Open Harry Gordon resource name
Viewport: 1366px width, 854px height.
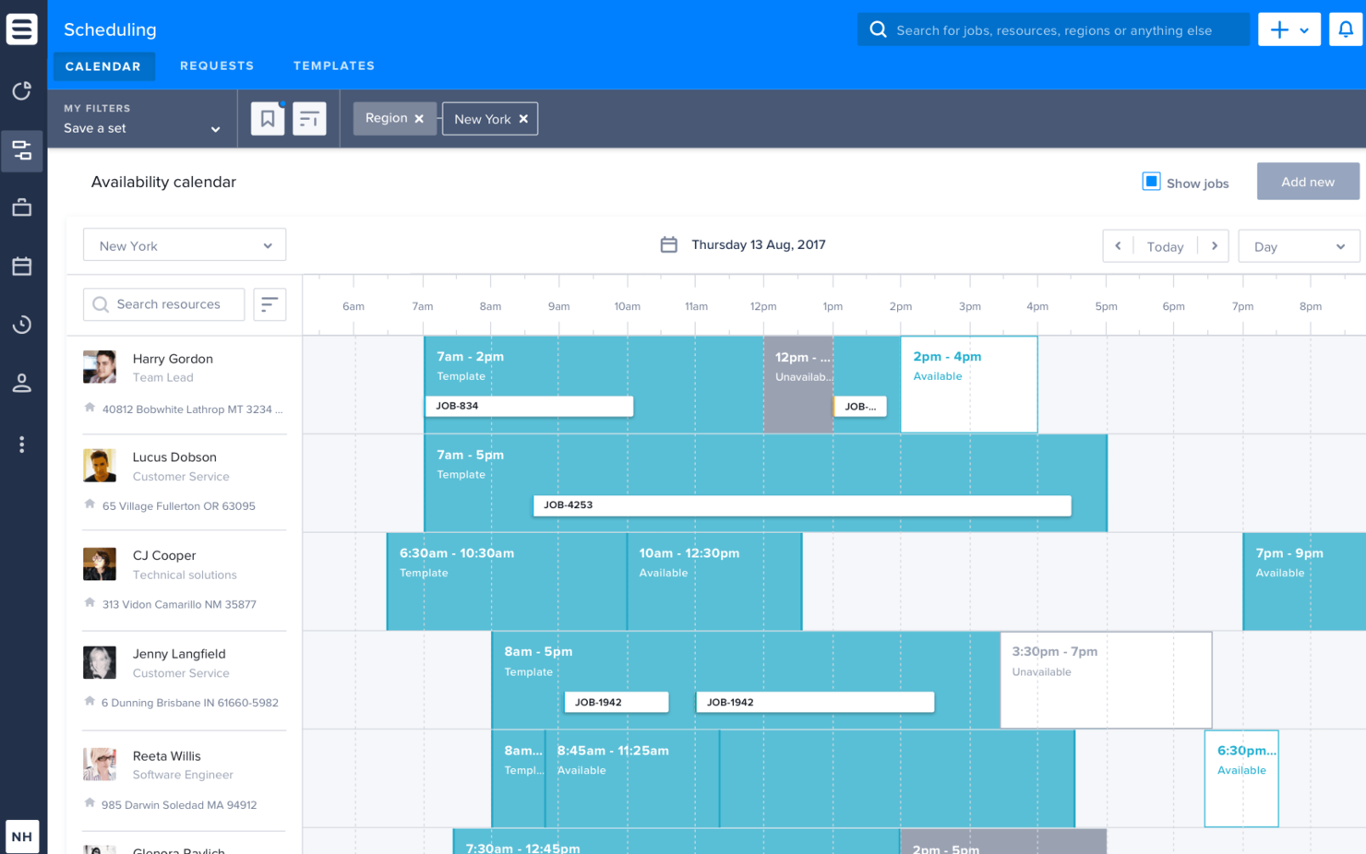point(173,359)
